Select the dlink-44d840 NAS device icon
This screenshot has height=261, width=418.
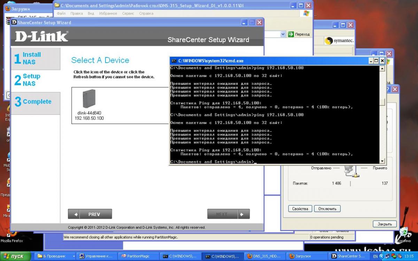[89, 99]
